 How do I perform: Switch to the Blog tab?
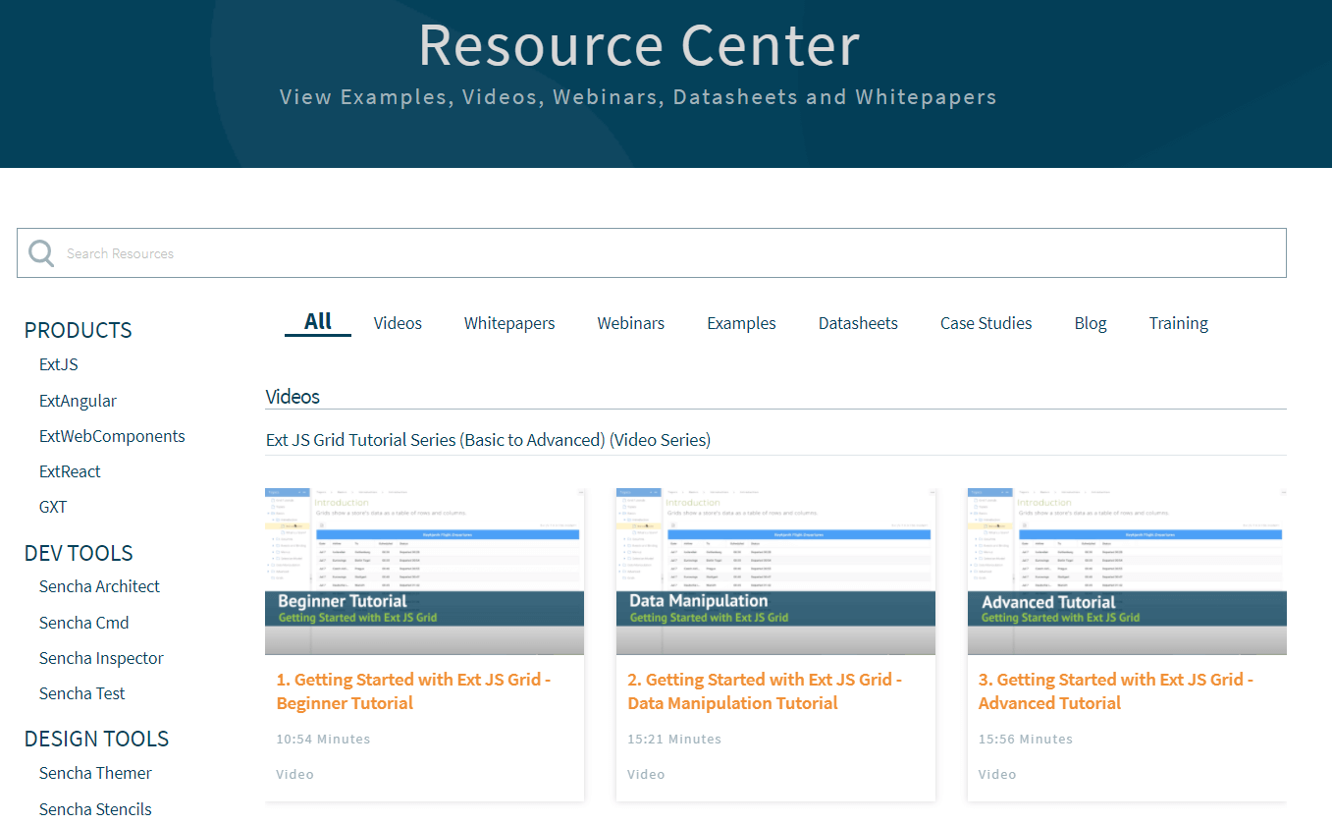click(x=1091, y=323)
